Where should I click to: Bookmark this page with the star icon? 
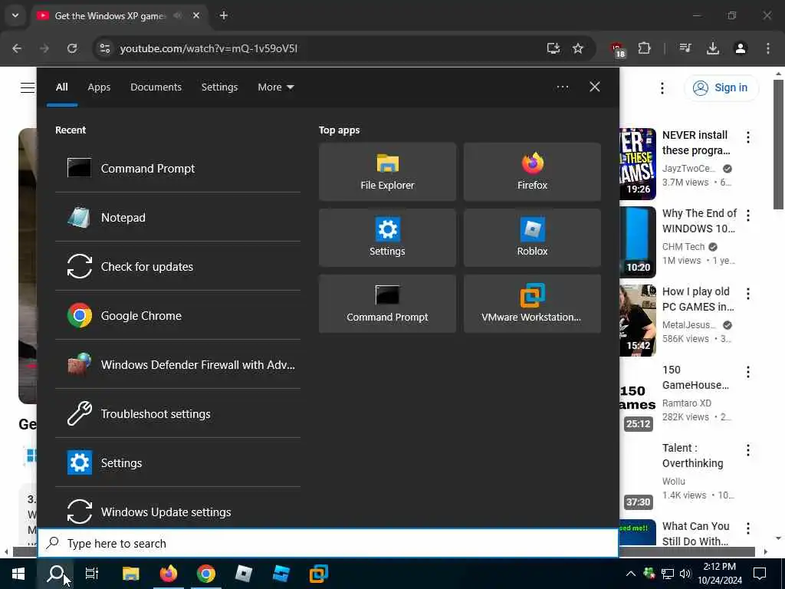[578, 48]
